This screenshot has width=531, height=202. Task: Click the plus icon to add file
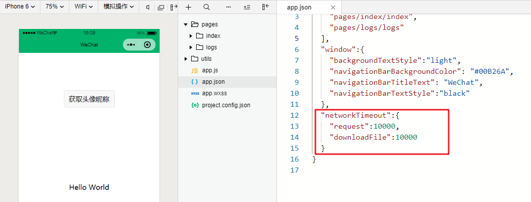point(189,7)
